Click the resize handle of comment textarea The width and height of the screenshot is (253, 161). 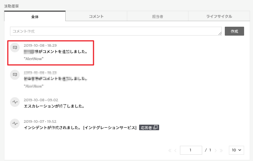[220, 34]
